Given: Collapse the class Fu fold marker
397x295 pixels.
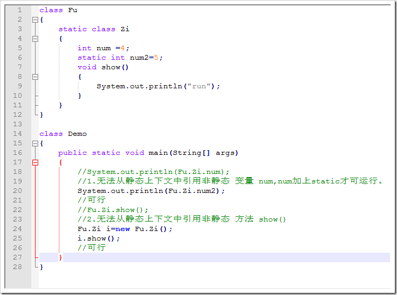Looking at the screenshot, I should point(36,20).
